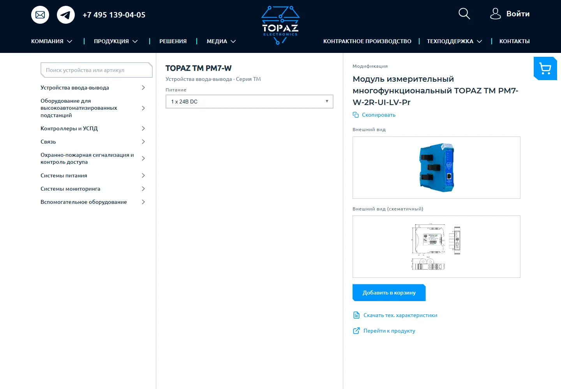The height and width of the screenshot is (389, 561).
Task: Open the blue module product photo
Action: tap(436, 168)
